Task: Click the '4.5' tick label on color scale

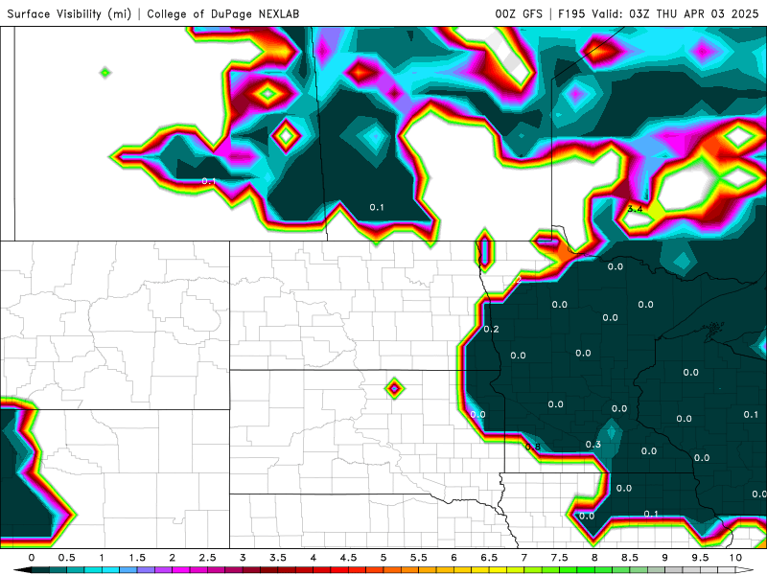Action: click(x=348, y=558)
